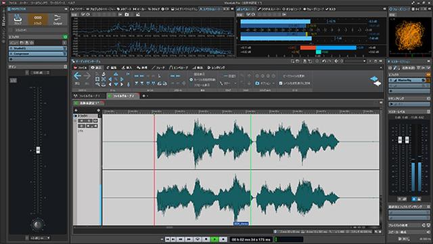Open the Edit ribbon tab
433x244 pixels.
coord(112,68)
